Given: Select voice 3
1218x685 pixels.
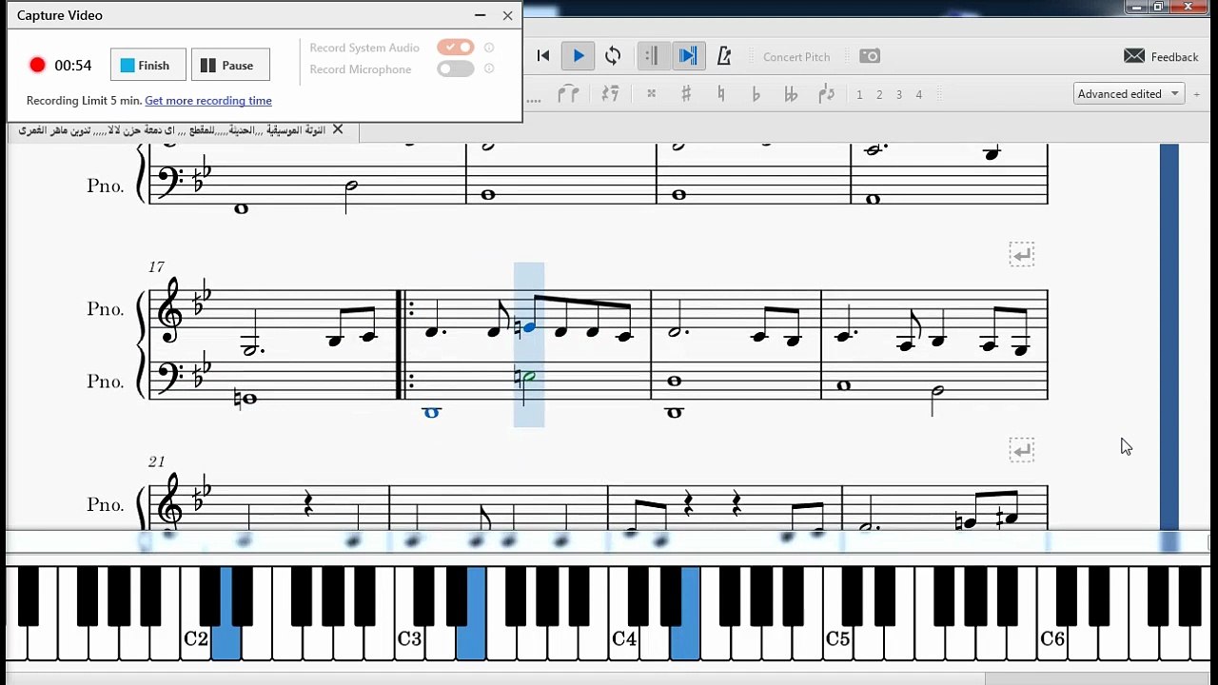Looking at the screenshot, I should coord(899,94).
